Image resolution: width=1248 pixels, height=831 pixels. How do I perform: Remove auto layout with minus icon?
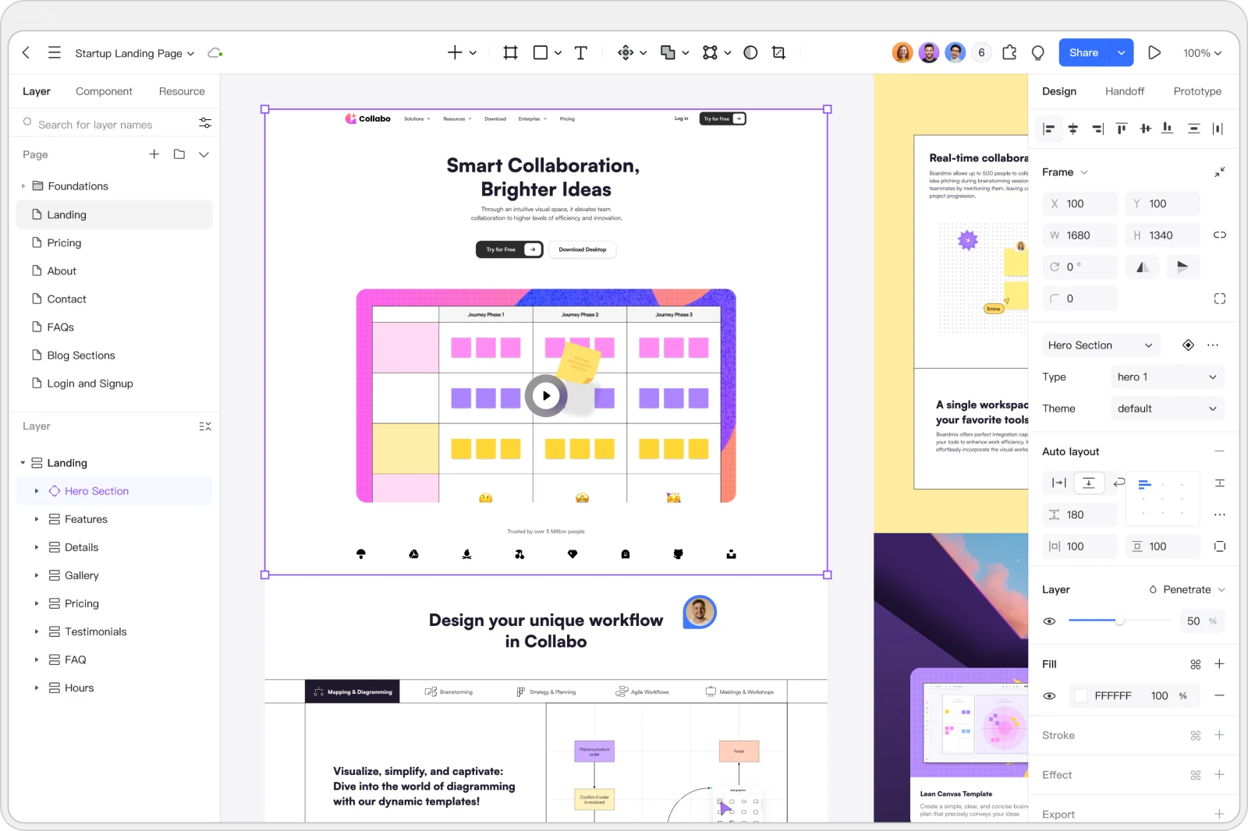[x=1219, y=451]
